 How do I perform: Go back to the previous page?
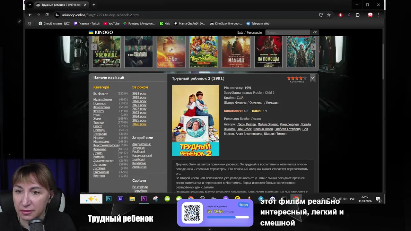point(30,15)
